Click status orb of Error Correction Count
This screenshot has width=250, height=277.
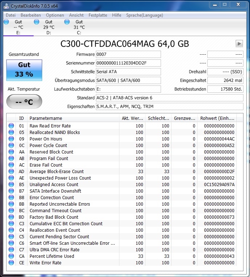(x=11, y=197)
